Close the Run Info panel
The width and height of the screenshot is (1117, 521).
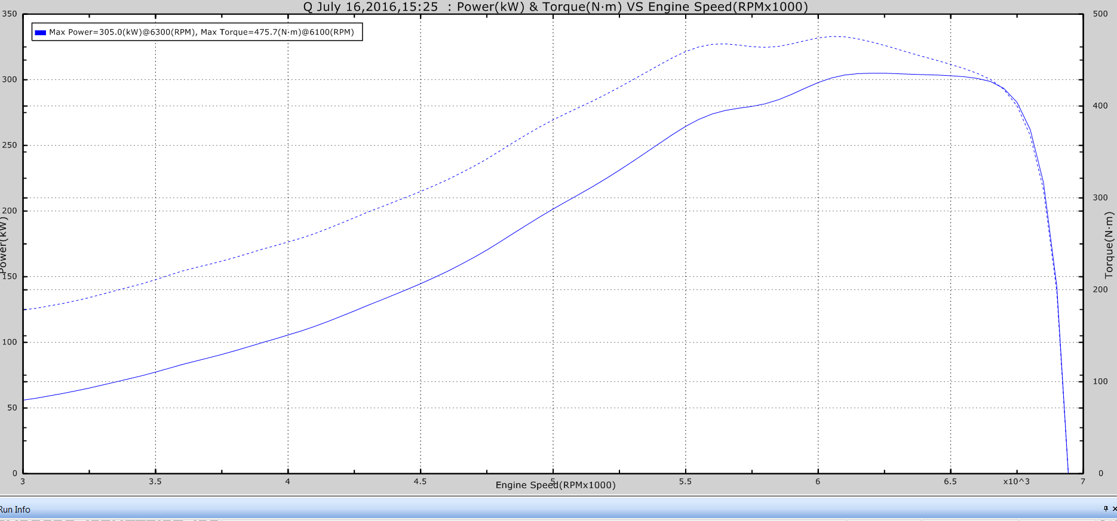pos(1114,508)
